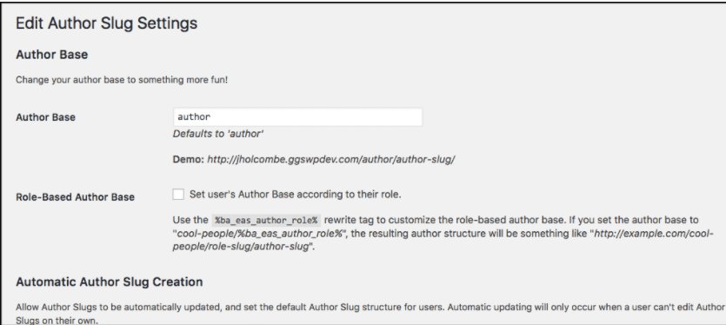Click the "Change your author base" description
This screenshot has width=726, height=325.
122,80
